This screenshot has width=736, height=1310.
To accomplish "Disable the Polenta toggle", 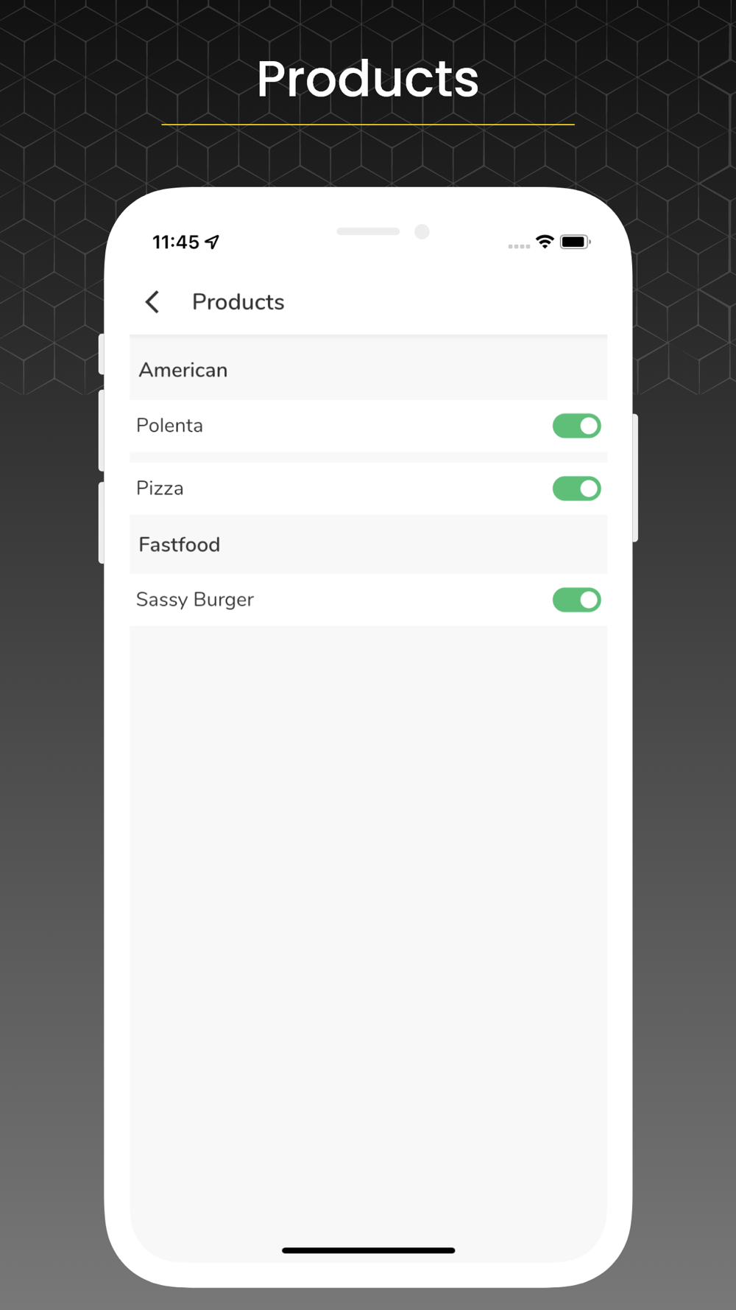I will click(x=577, y=426).
